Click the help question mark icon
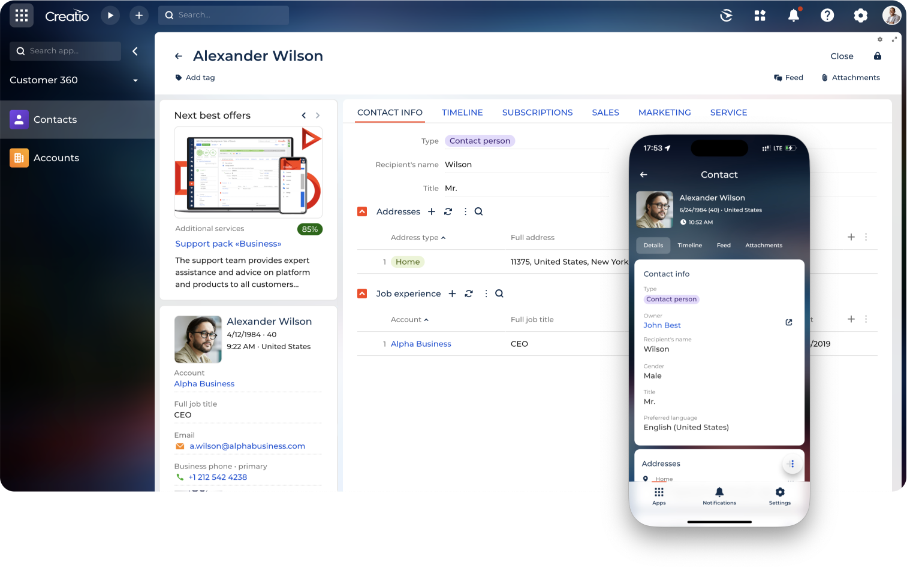Viewport: 907px width, 575px height. pos(827,16)
